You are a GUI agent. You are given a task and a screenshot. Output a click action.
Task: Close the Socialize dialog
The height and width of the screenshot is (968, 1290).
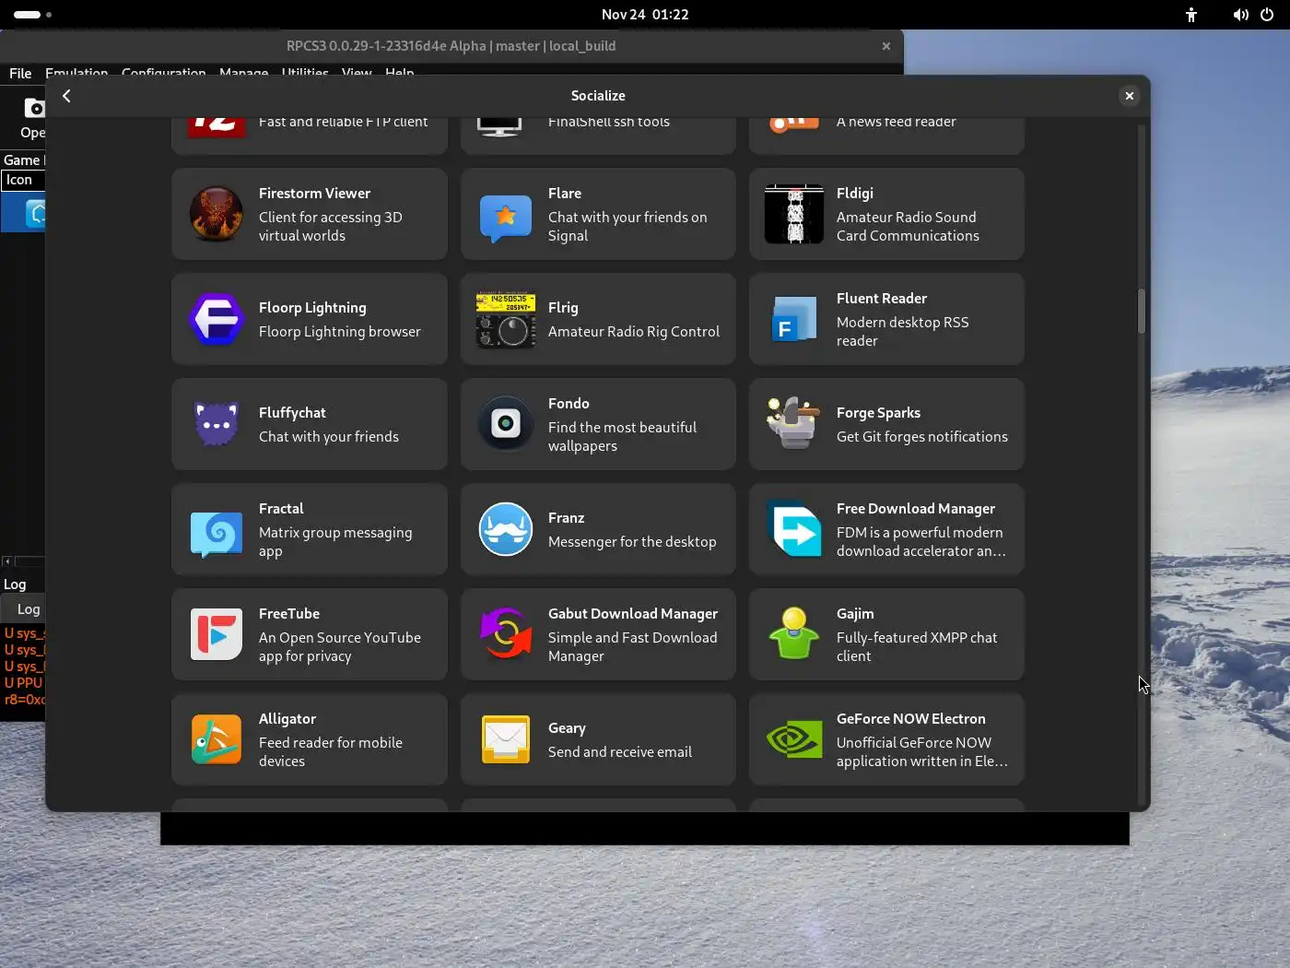pyautogui.click(x=1129, y=96)
